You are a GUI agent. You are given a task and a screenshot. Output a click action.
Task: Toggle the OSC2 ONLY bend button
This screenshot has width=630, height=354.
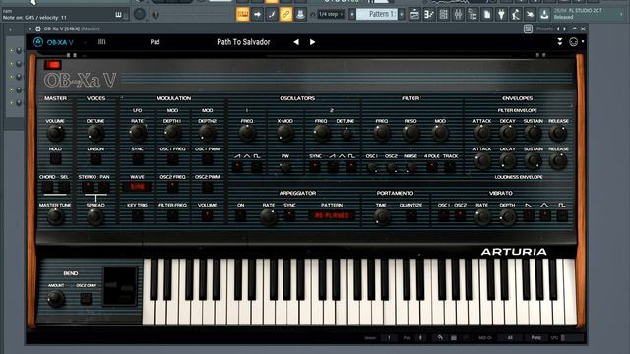(86, 299)
